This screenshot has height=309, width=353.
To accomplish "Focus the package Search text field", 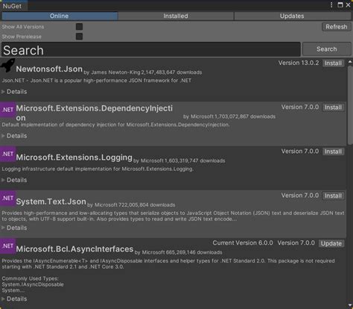I will pyautogui.click(x=151, y=49).
